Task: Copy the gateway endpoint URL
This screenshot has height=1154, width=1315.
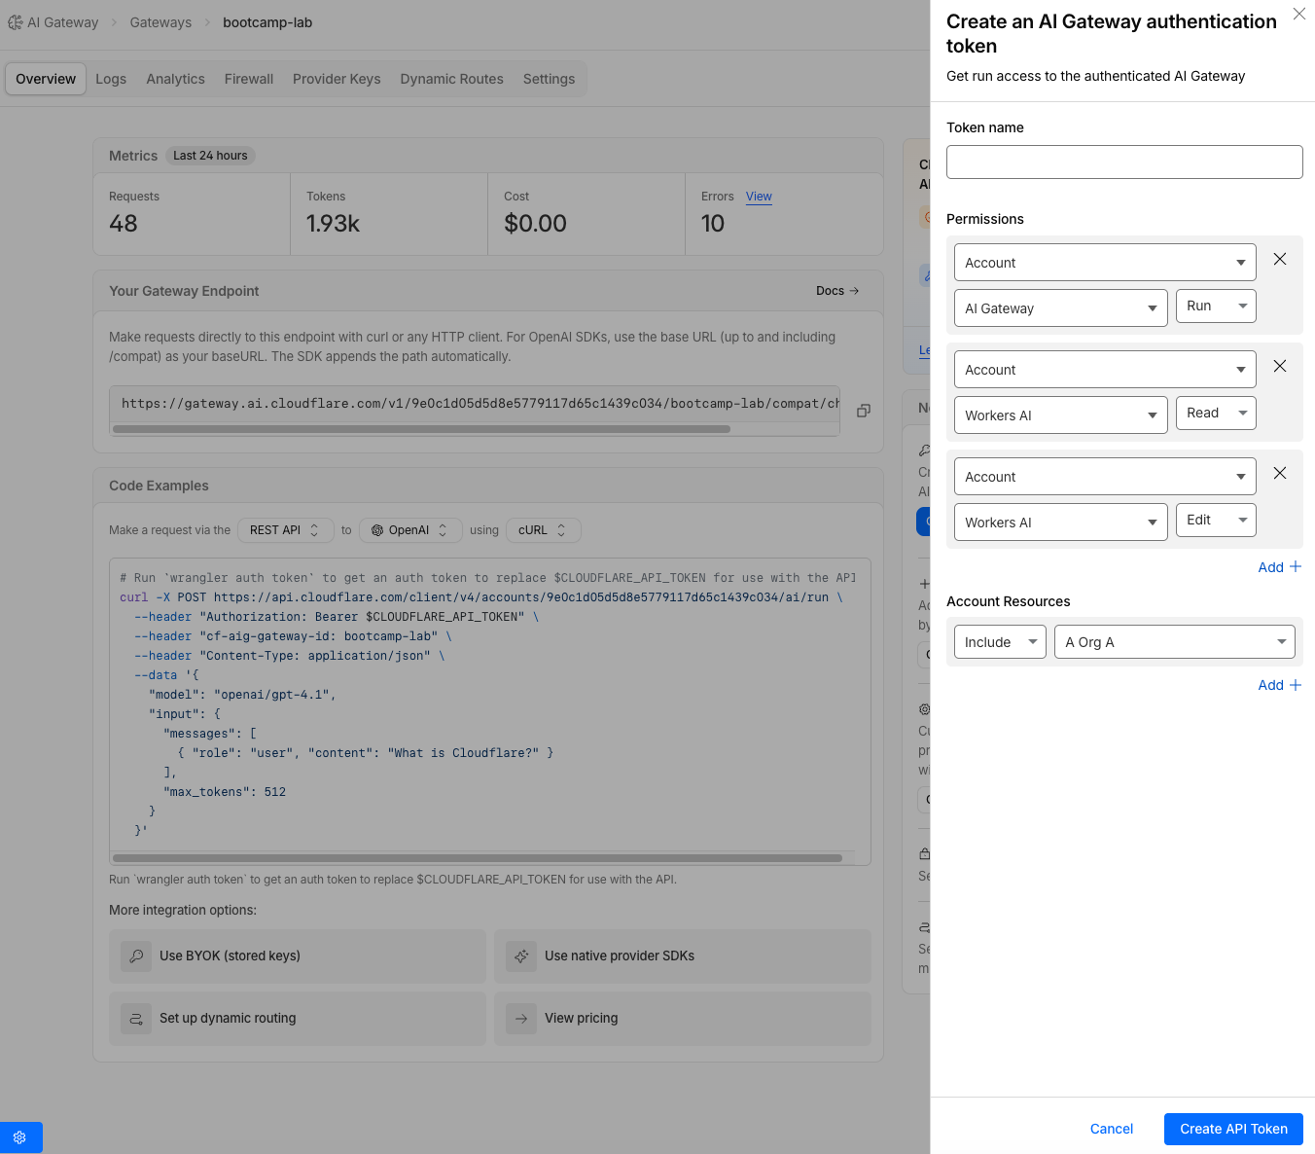Action: [x=863, y=411]
